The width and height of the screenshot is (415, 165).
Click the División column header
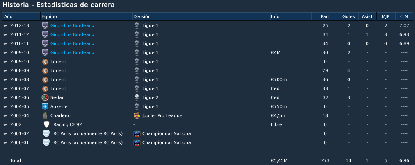[201, 16]
